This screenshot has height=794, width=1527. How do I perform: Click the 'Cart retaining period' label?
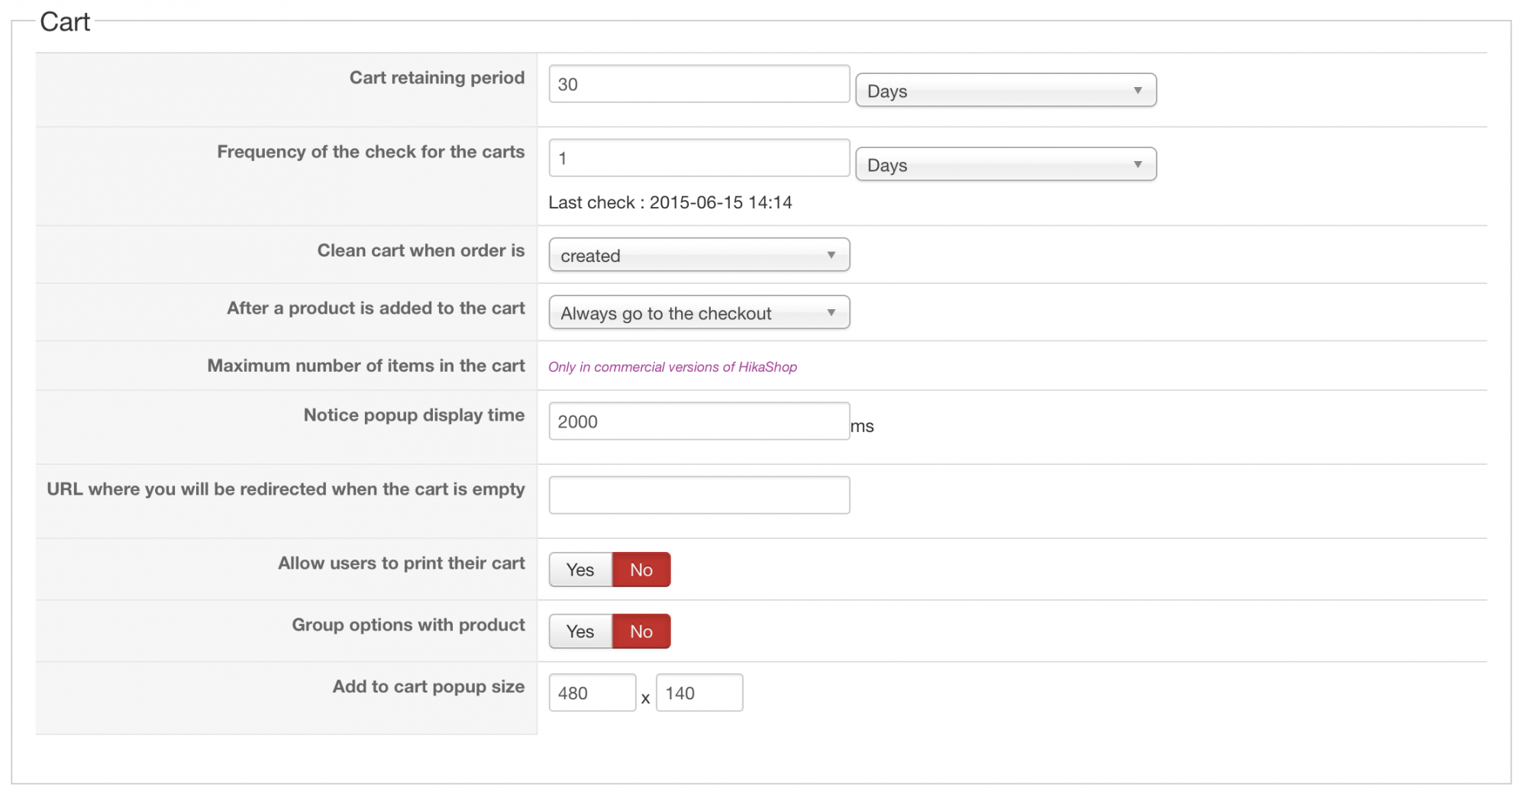click(437, 78)
